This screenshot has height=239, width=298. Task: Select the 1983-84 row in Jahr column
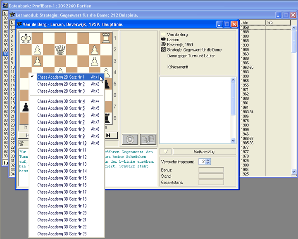[x=247, y=112]
